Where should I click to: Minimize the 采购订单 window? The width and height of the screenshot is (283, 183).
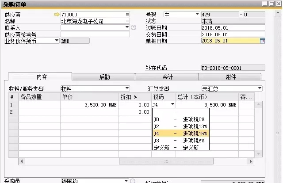(x=264, y=4)
